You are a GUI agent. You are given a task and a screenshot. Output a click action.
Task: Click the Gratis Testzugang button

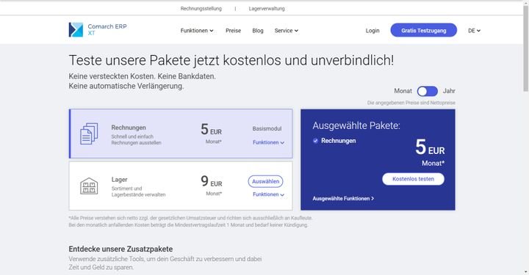tap(424, 30)
